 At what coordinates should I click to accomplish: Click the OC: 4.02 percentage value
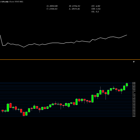(96, 6)
